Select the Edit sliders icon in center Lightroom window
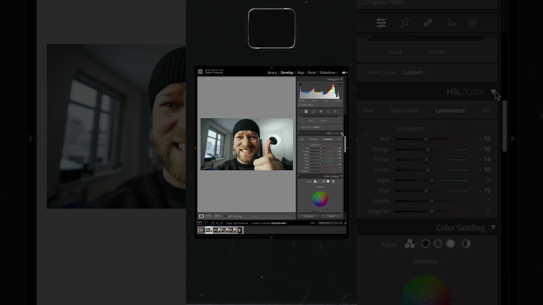The width and height of the screenshot is (543, 305). pyautogui.click(x=306, y=111)
